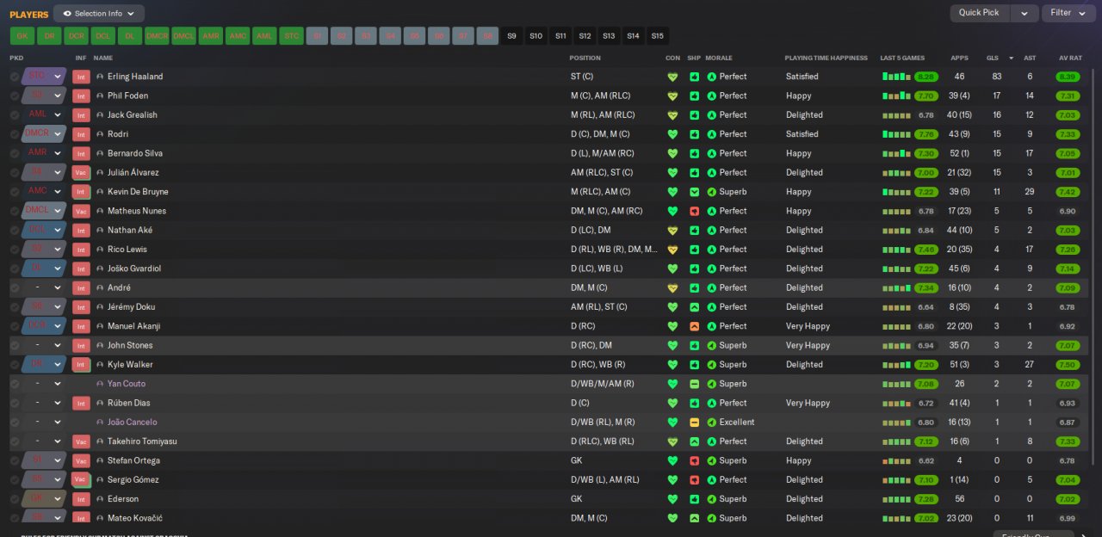Click Manuel Akanji's orange sharpness icon
The width and height of the screenshot is (1102, 537).
tap(694, 326)
